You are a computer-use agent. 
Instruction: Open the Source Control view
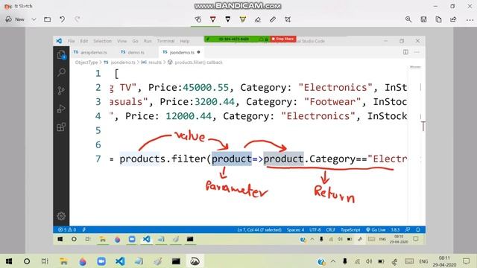[61, 90]
